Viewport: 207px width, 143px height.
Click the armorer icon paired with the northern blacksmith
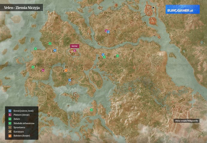[106, 31]
